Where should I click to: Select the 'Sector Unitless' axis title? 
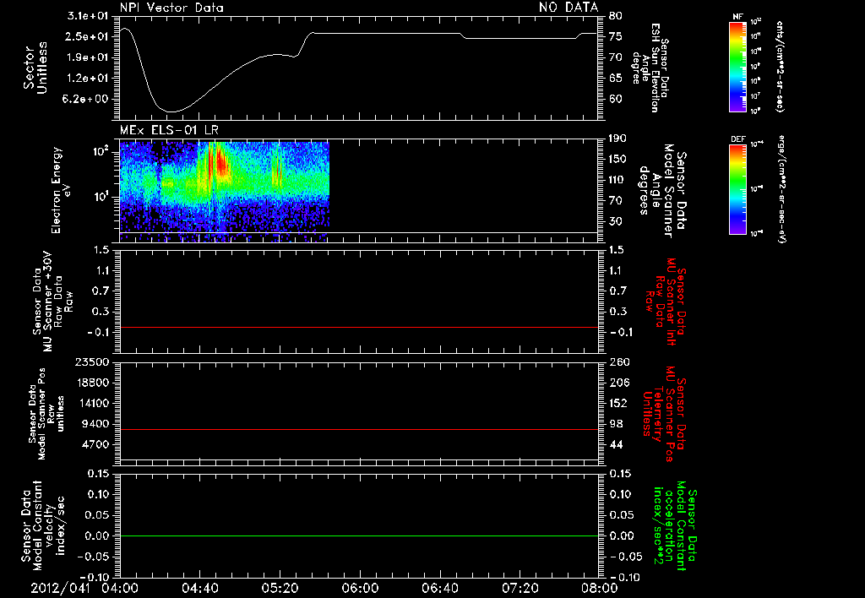coord(35,68)
